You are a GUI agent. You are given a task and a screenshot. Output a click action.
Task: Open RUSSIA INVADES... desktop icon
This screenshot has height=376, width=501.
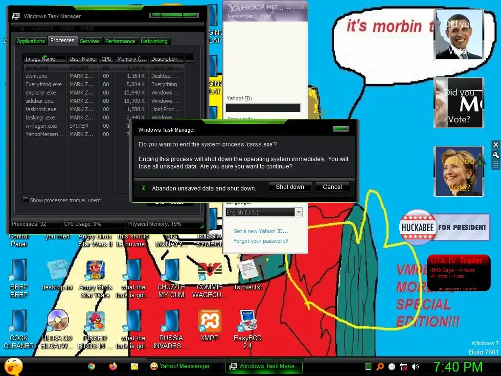[171, 329]
